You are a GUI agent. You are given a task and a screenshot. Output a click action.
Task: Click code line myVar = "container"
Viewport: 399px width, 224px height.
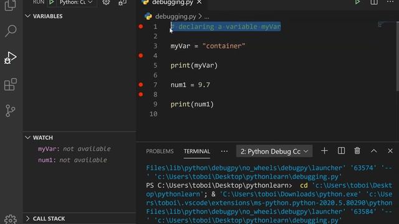(x=208, y=46)
